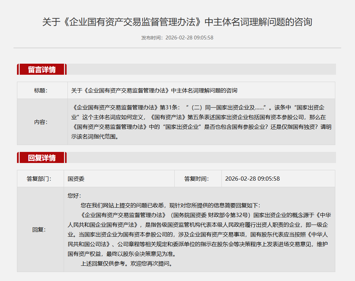Click the 发布时间 timestamp under the title
This screenshot has width=355, height=281.
click(x=177, y=38)
